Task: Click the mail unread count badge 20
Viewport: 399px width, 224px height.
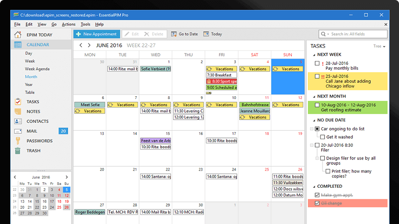Action: (63, 131)
